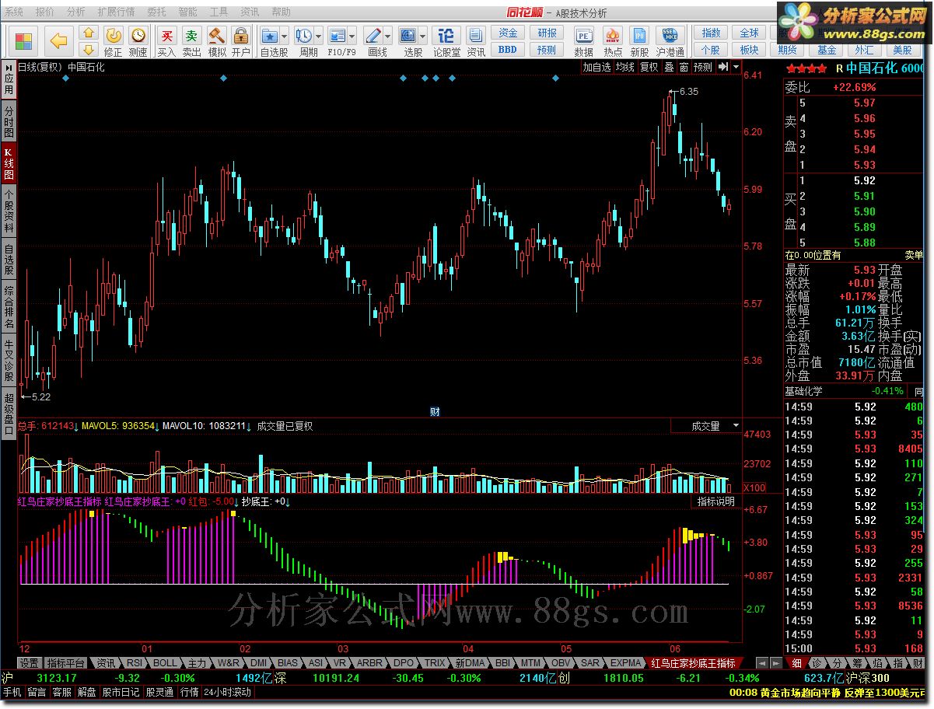This screenshot has width=934, height=709.
Task: Switch to the RSI indicator tab
Action: click(135, 663)
